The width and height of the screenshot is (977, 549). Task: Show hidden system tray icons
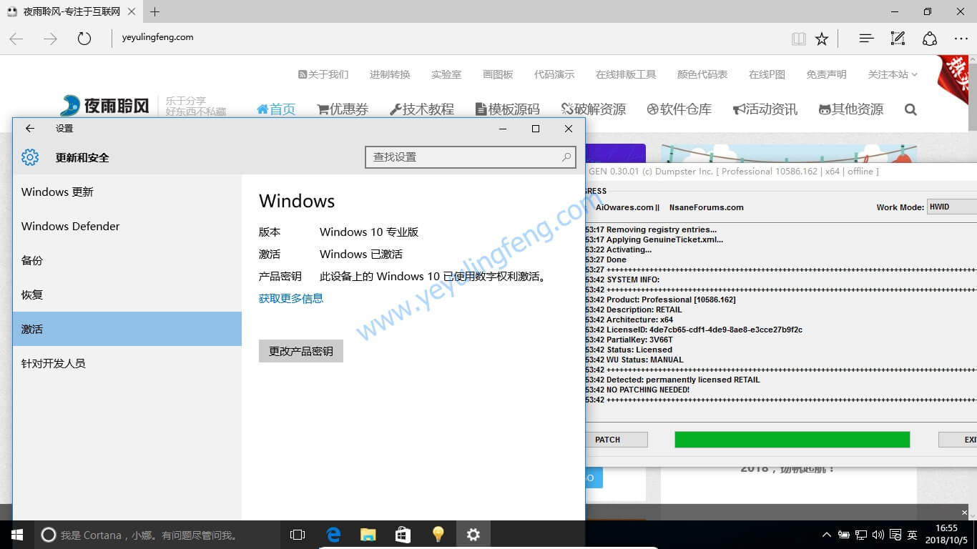click(x=827, y=535)
